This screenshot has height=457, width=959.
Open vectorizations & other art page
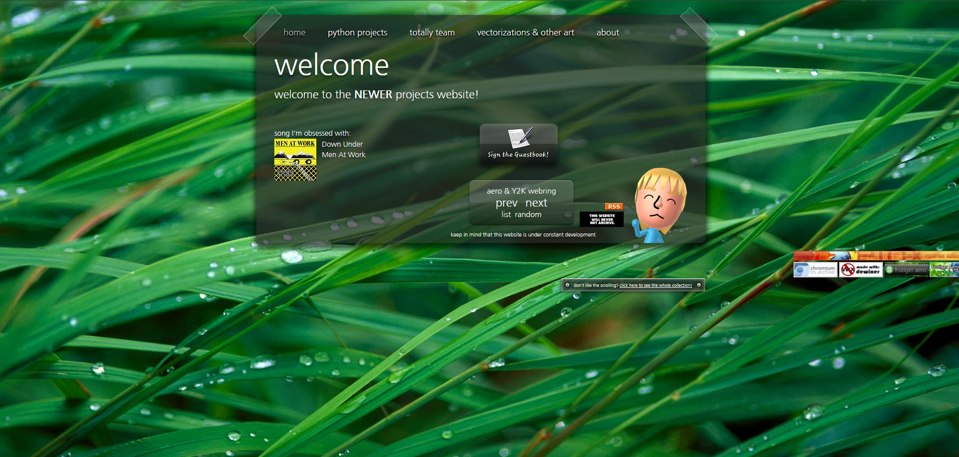525,32
